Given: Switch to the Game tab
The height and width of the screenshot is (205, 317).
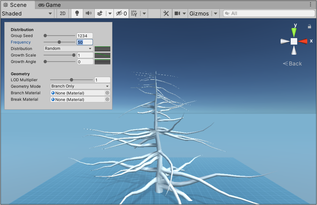Looking at the screenshot, I should (49, 5).
